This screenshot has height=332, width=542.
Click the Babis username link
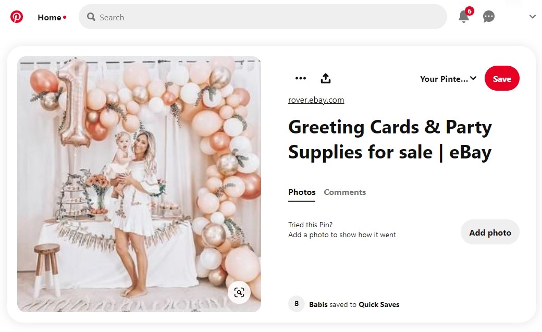pos(318,304)
